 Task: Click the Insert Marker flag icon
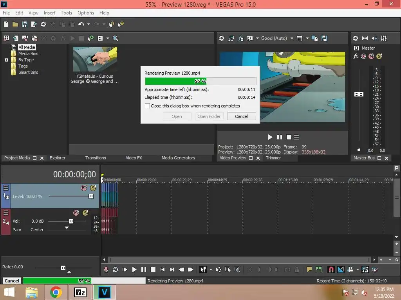pos(309,270)
